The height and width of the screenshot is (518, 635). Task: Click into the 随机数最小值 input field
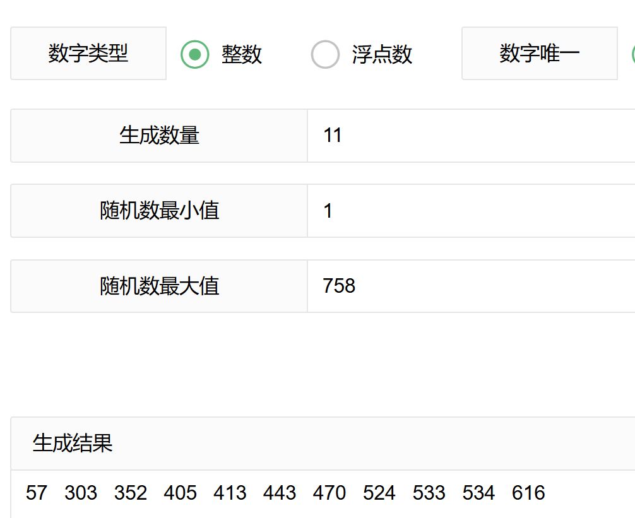pos(470,211)
